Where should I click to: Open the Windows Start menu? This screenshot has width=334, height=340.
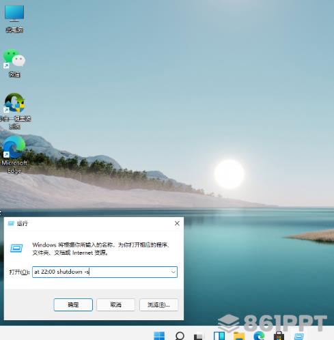159,336
